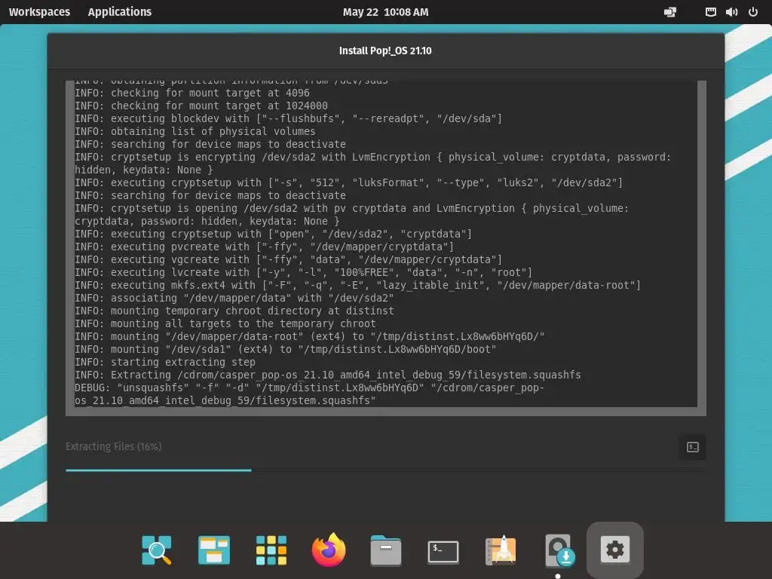Open the Files manager from dock
Viewport: 772px width, 579px height.
[x=385, y=550]
